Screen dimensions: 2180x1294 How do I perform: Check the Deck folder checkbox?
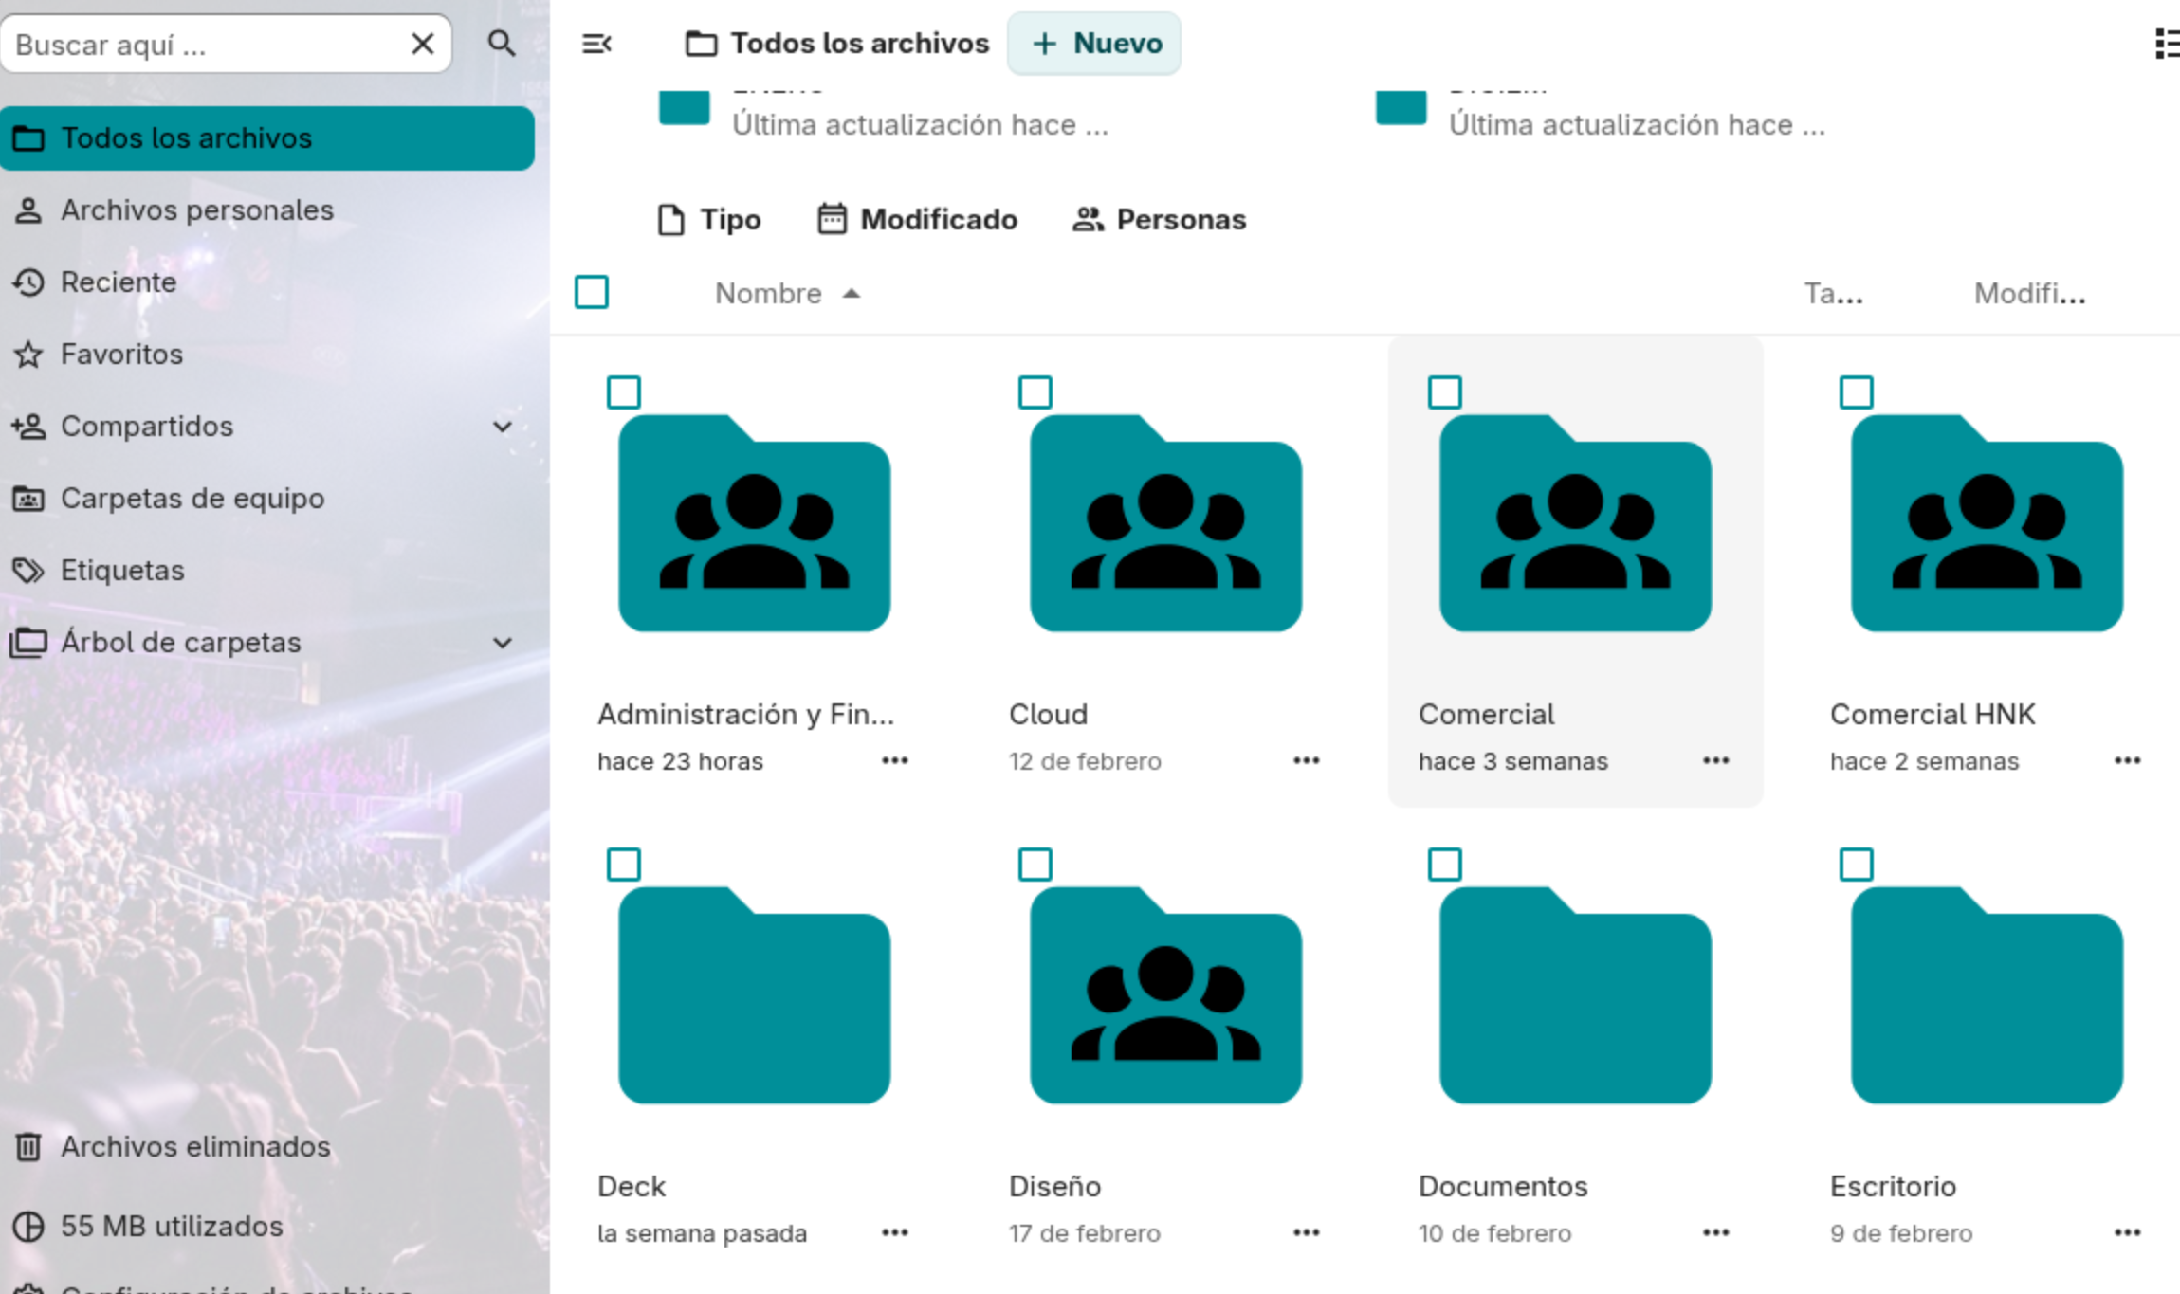click(625, 864)
